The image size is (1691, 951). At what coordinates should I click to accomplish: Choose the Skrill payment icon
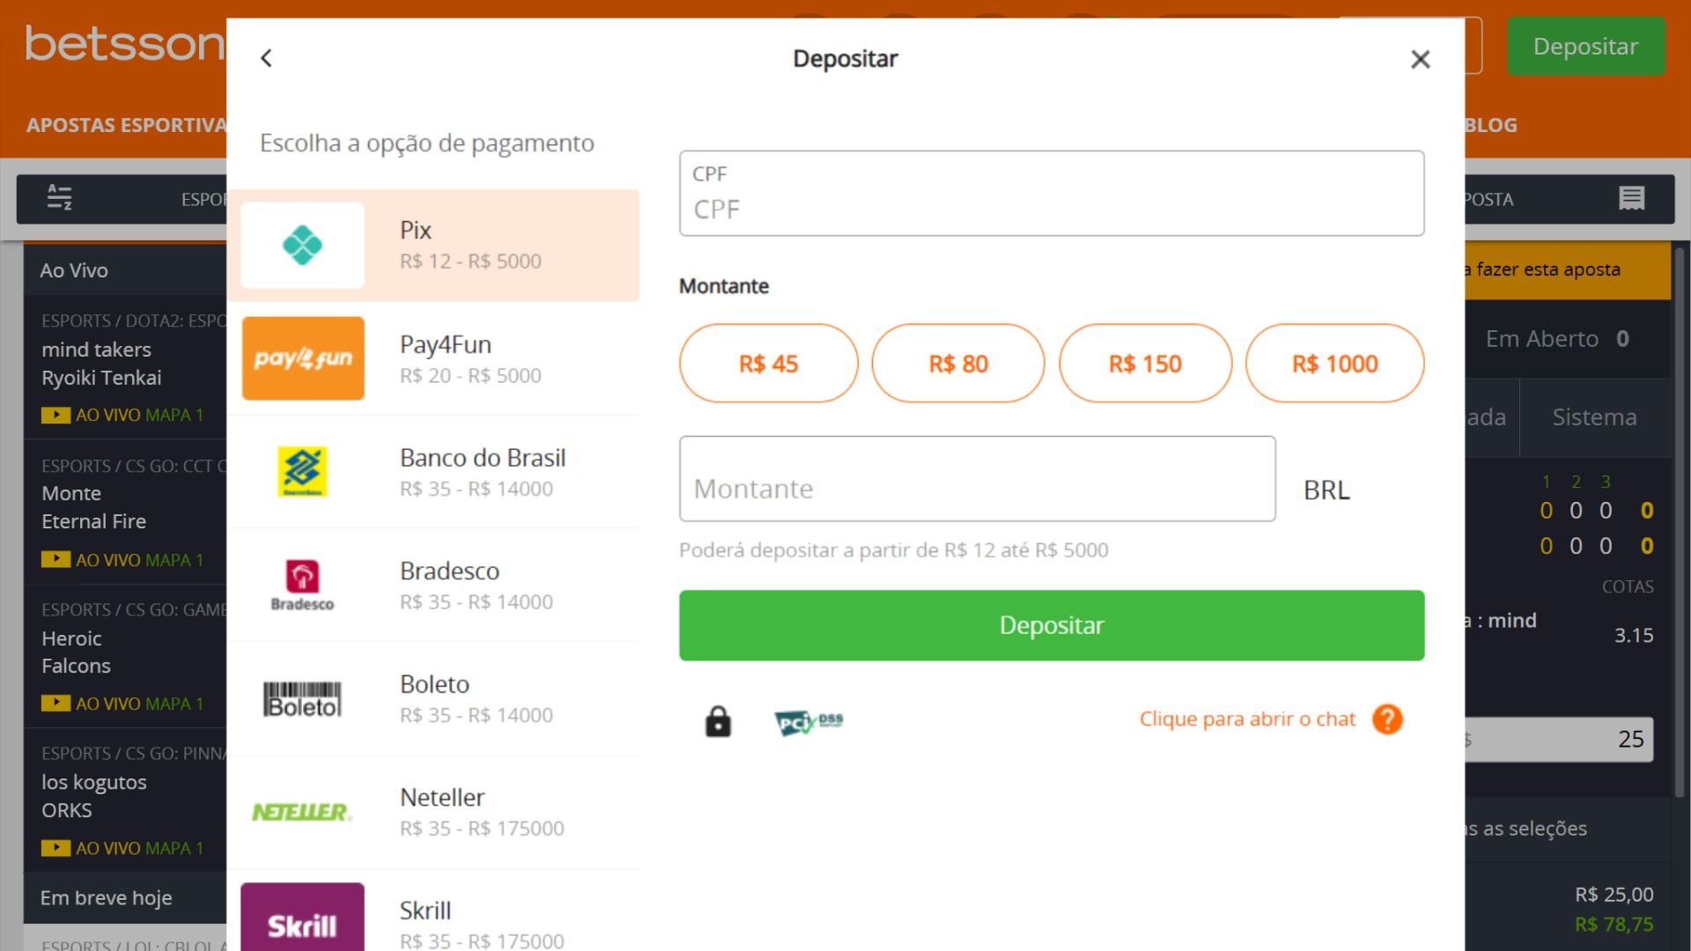click(302, 925)
